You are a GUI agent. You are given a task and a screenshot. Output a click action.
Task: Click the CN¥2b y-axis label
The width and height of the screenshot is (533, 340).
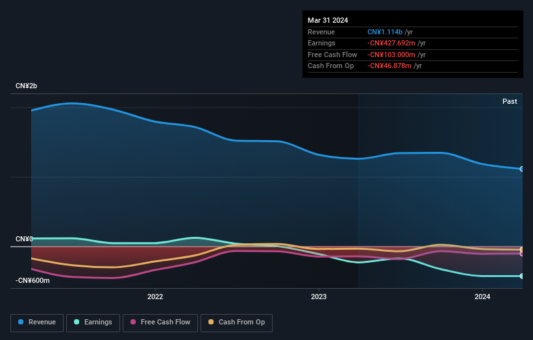point(26,86)
